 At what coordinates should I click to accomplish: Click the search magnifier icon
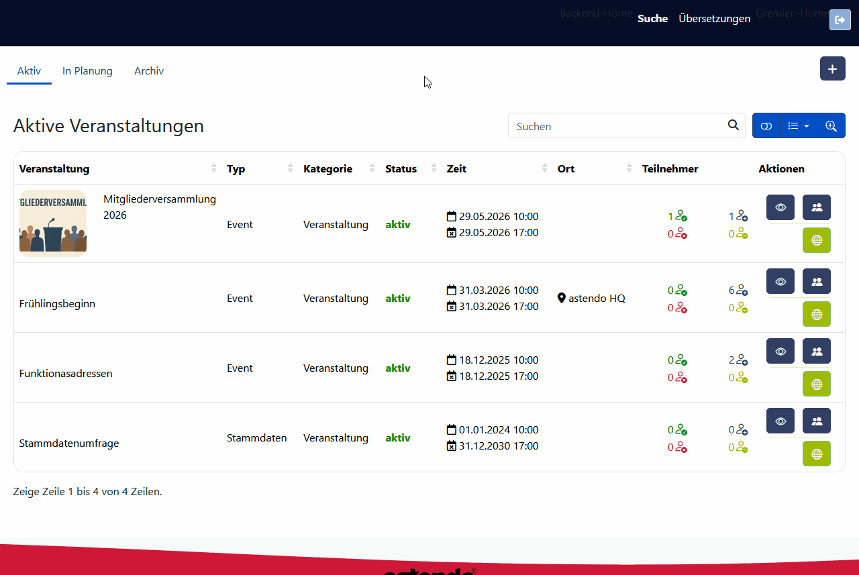pos(733,125)
